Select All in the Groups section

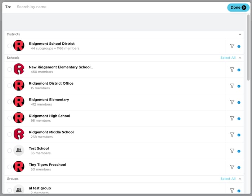(228, 179)
